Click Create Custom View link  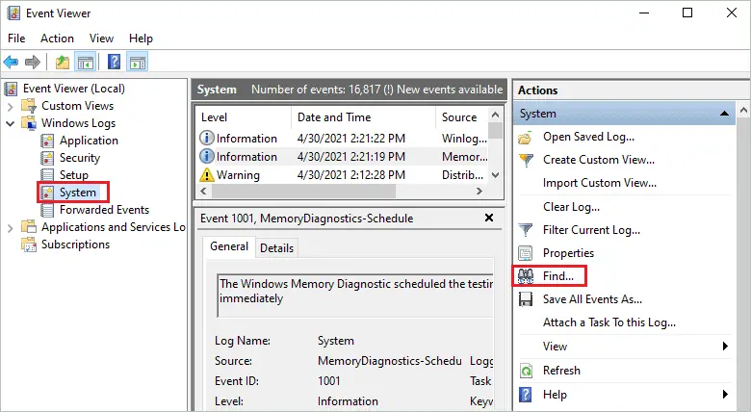[598, 160]
